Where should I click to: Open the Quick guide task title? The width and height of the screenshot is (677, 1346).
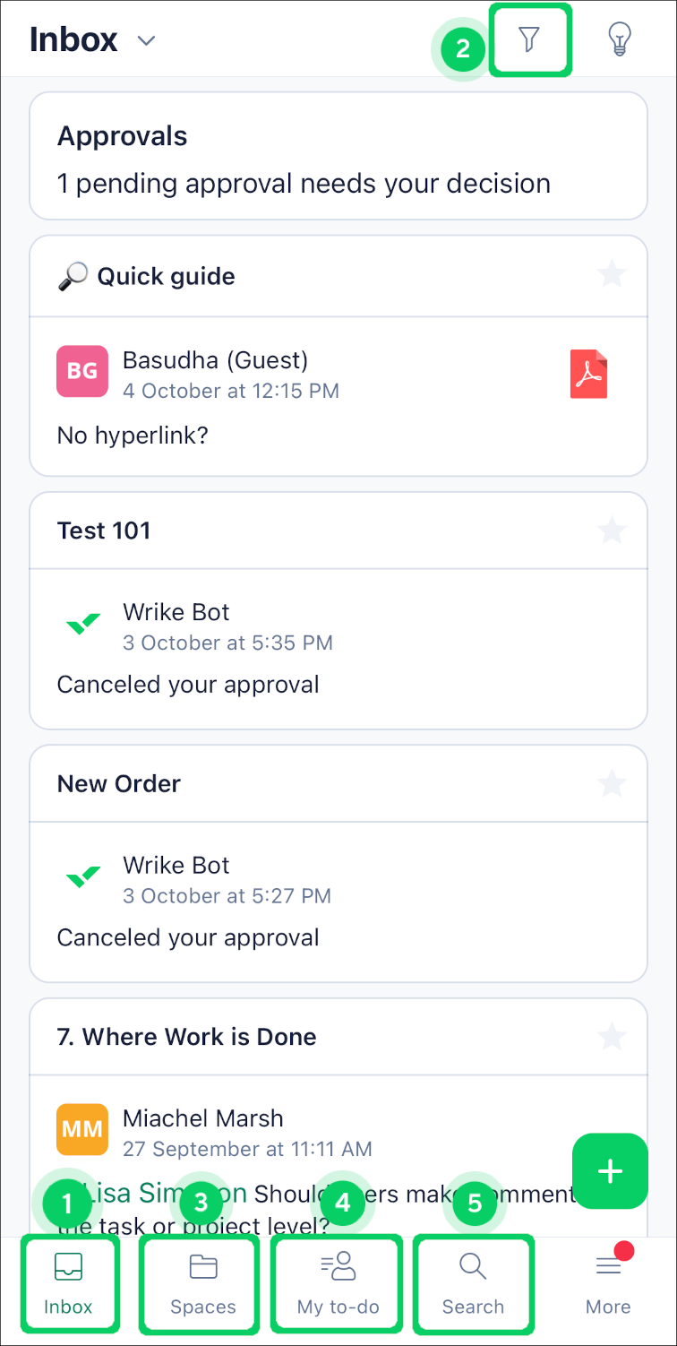pyautogui.click(x=166, y=276)
